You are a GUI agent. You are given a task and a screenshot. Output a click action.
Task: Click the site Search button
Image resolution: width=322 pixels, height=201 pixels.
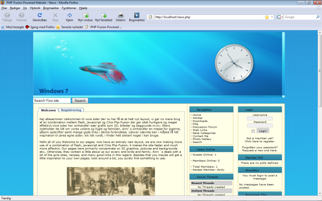80,101
